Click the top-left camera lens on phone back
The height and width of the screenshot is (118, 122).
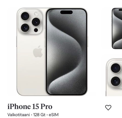25,16
